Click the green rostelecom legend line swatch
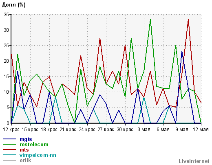Screen dimensions: 212x165 (x=10, y=144)
